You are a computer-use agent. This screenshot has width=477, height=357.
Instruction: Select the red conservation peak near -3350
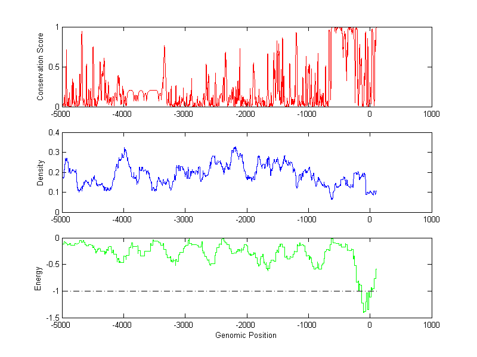click(x=164, y=47)
